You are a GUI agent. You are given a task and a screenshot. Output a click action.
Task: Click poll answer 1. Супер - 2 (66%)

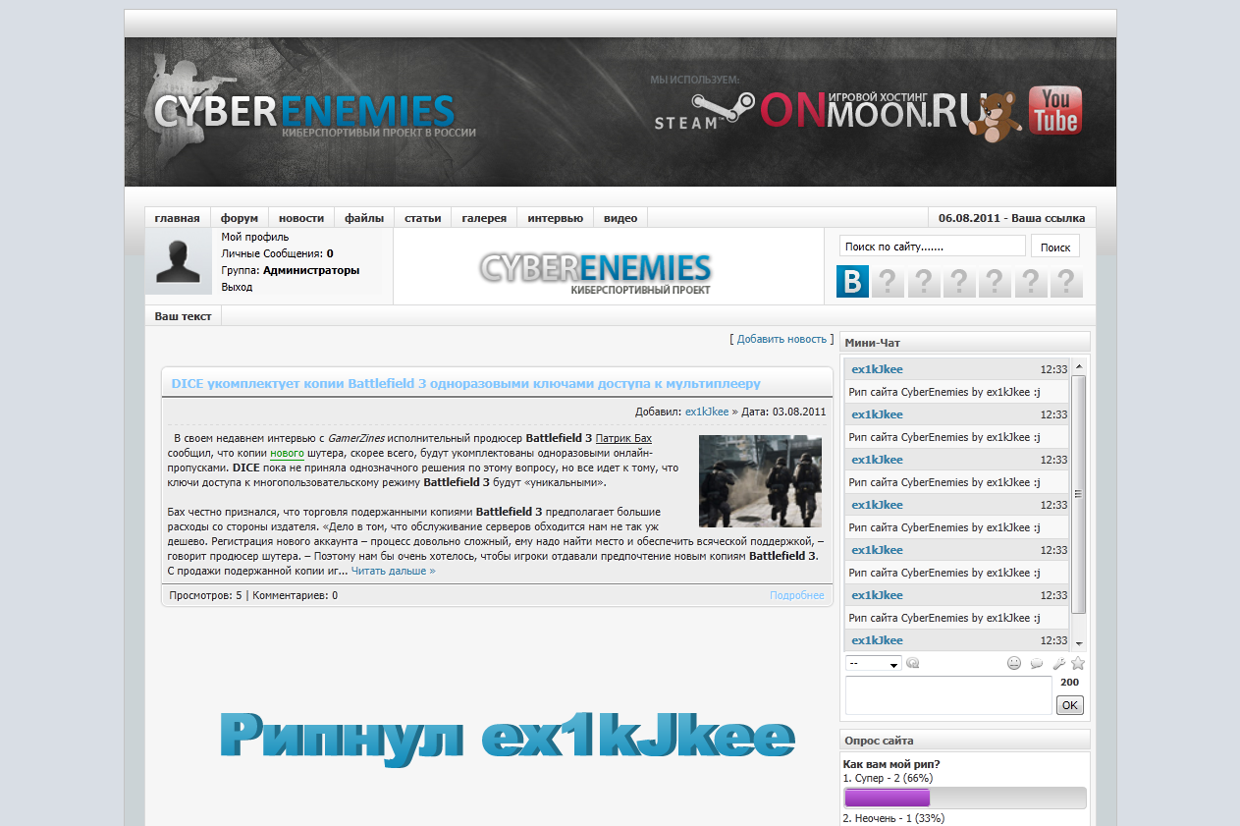pos(889,778)
